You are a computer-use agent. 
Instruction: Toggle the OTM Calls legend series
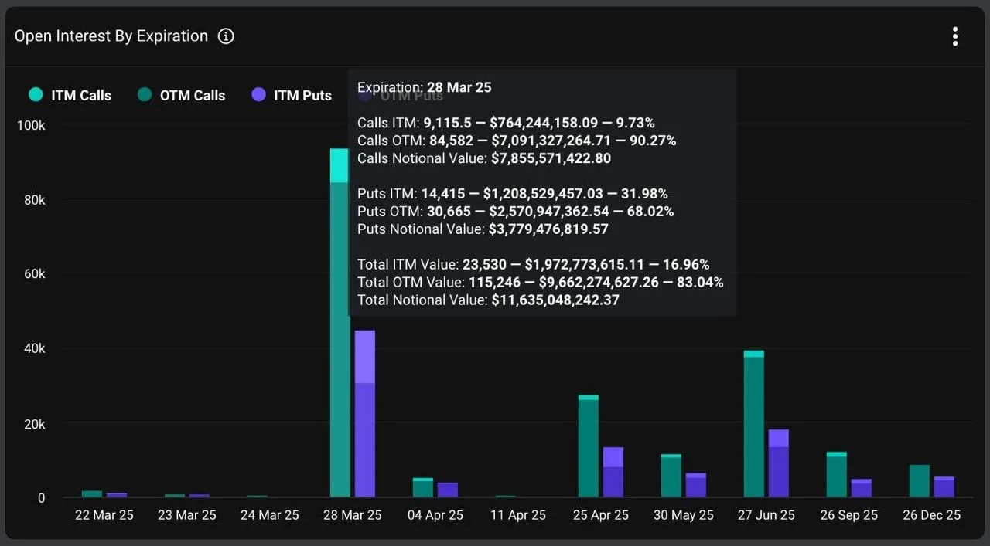[x=181, y=95]
